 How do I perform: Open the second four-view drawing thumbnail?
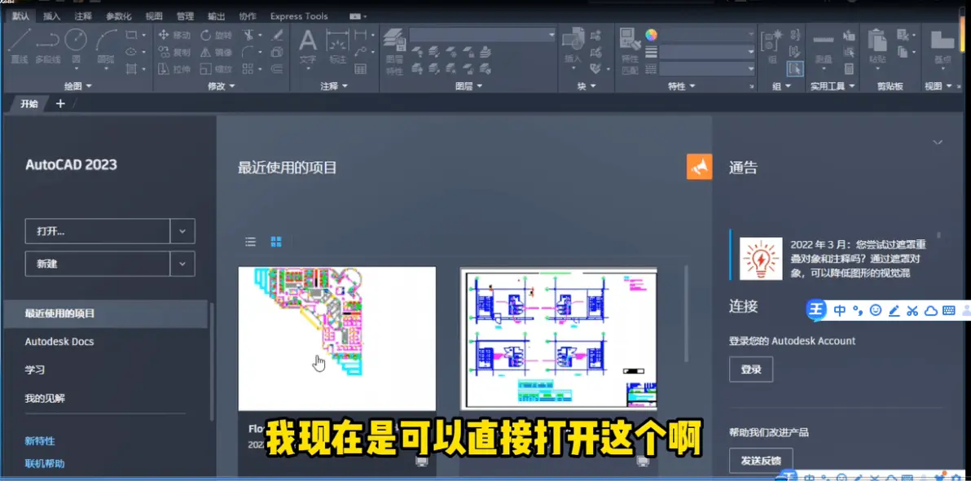click(x=559, y=339)
